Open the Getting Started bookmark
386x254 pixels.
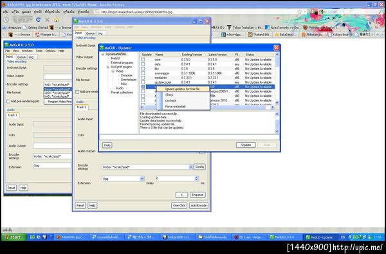point(35,28)
